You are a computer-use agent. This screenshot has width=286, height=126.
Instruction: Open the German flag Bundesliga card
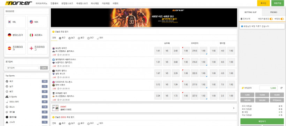click(16, 35)
